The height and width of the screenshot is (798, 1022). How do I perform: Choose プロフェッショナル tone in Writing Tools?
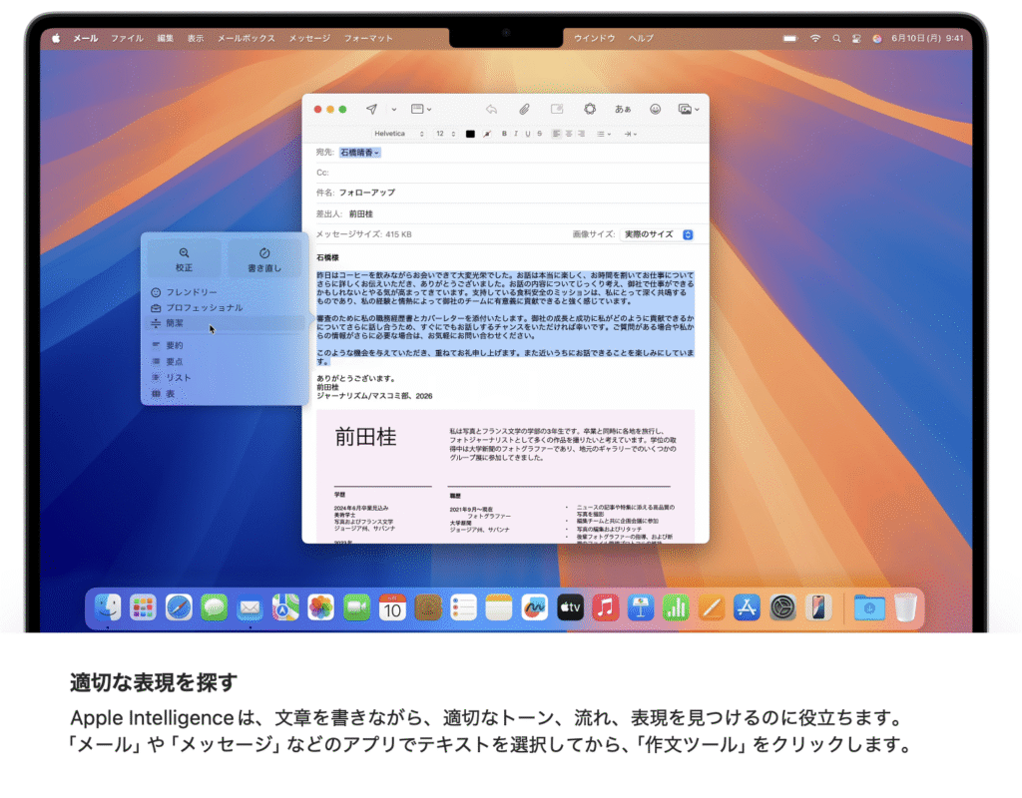click(225, 308)
